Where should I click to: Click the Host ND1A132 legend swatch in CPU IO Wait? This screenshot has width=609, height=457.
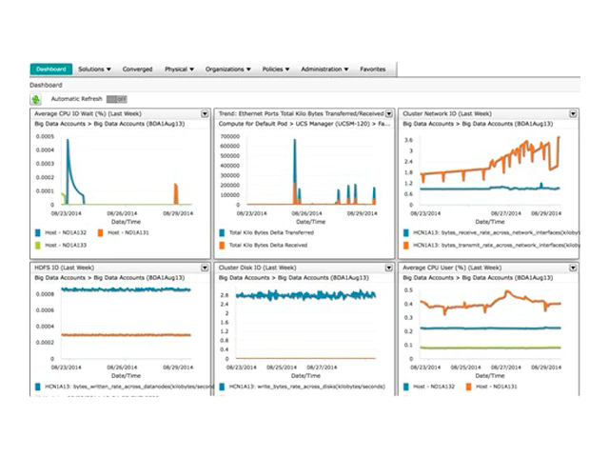(35, 232)
